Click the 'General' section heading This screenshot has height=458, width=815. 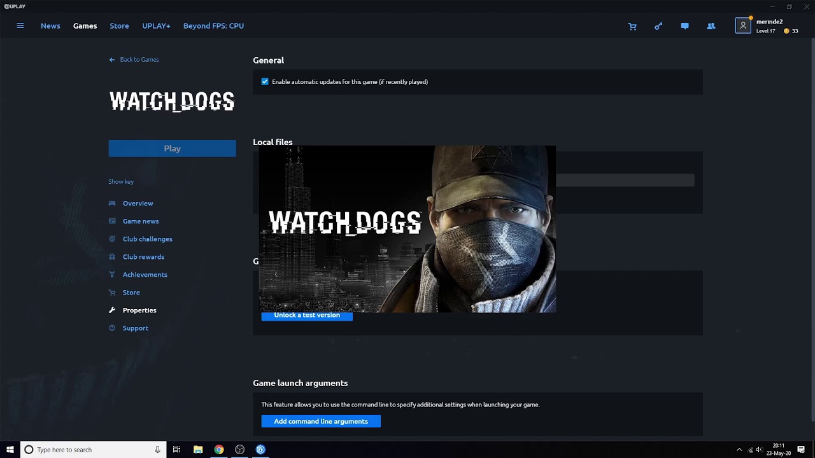point(268,60)
